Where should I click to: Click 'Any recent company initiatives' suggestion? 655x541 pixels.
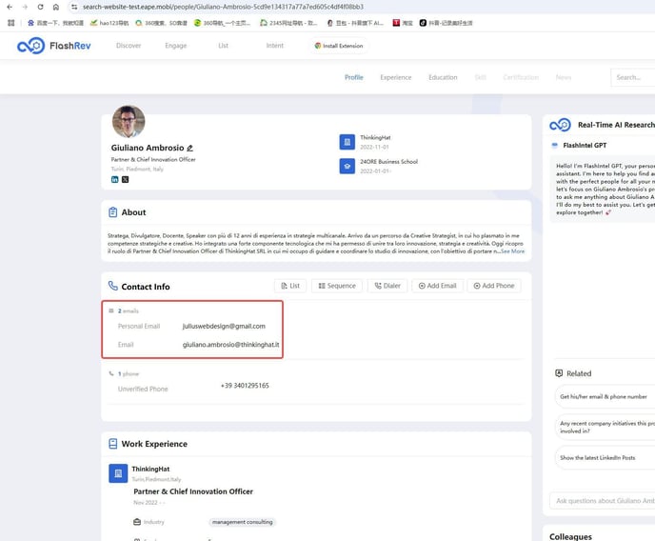click(605, 427)
